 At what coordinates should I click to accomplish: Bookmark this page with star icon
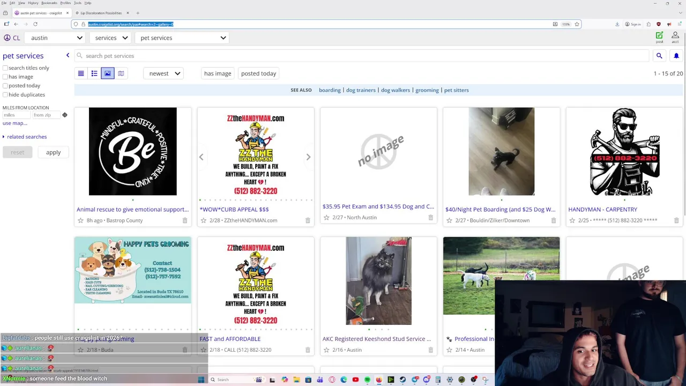[x=577, y=24]
